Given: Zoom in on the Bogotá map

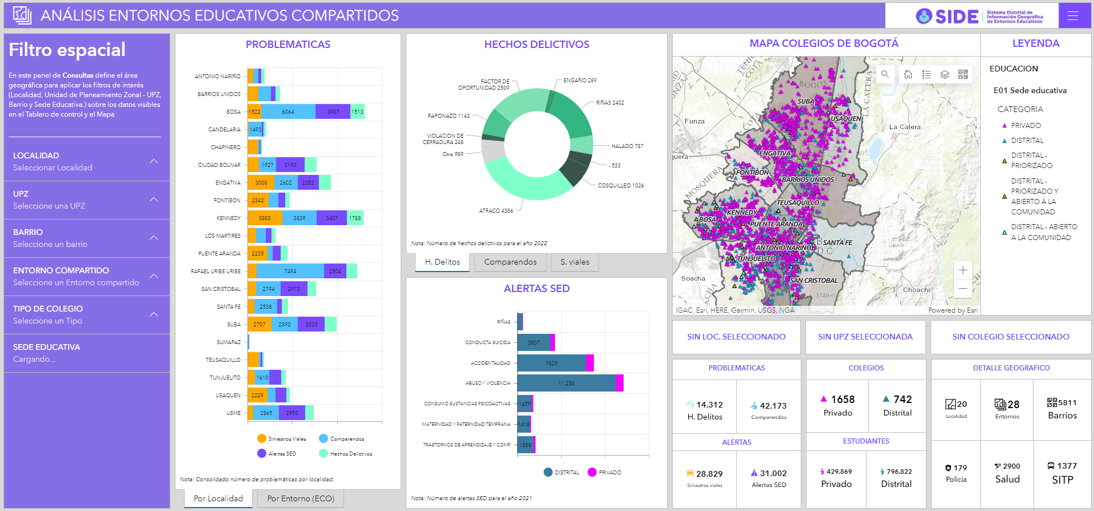Looking at the screenshot, I should (x=963, y=270).
